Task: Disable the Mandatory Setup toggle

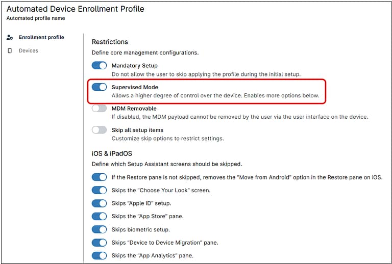Action: pyautogui.click(x=99, y=66)
